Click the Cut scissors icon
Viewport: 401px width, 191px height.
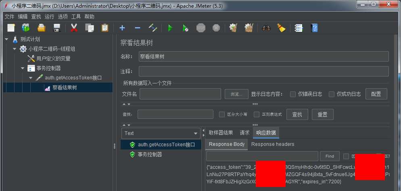pyautogui.click(x=74, y=27)
